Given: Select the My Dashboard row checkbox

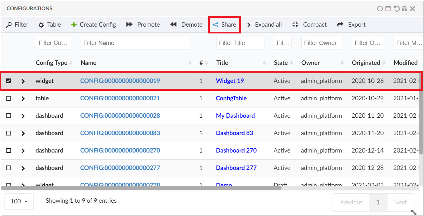Looking at the screenshot, I should [x=9, y=116].
